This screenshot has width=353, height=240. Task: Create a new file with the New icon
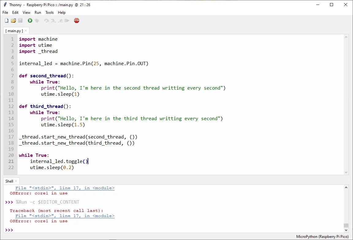tap(6, 21)
